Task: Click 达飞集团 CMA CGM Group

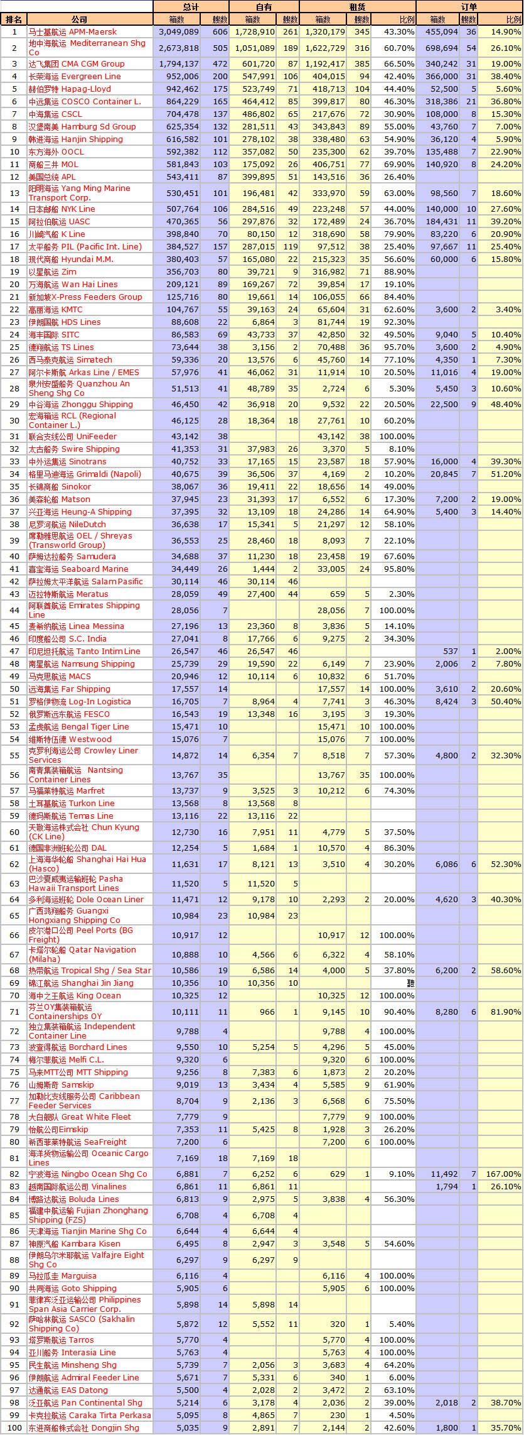Action: pyautogui.click(x=77, y=63)
